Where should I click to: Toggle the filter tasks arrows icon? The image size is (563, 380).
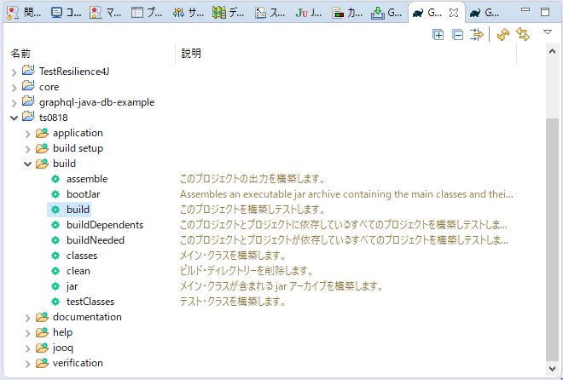point(477,35)
